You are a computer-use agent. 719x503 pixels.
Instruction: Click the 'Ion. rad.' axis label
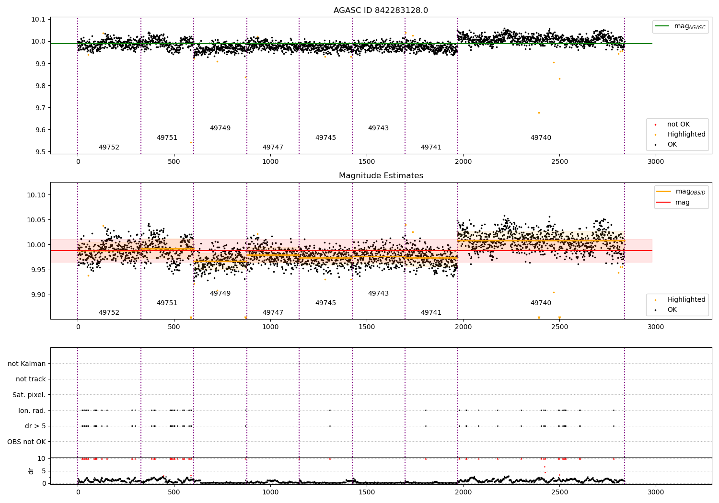pos(32,411)
